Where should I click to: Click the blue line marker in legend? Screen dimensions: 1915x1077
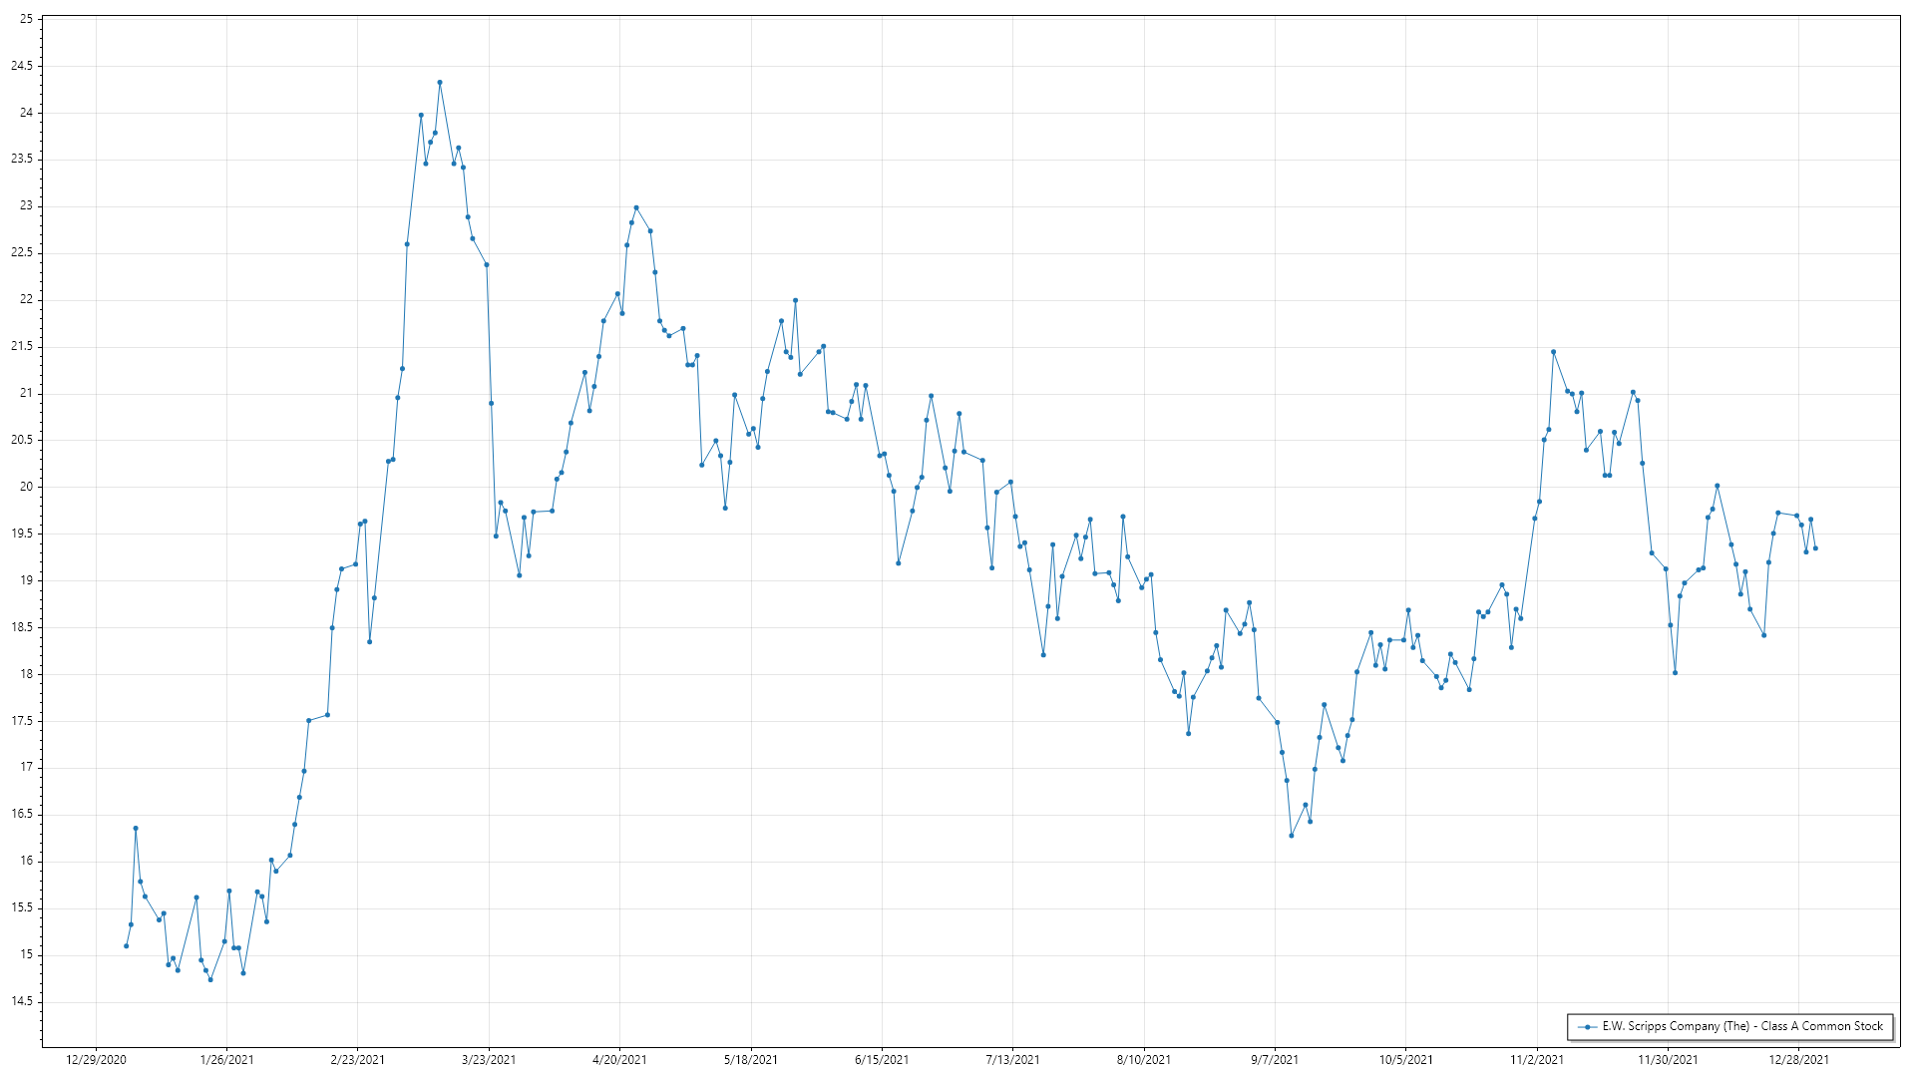(x=1587, y=1026)
